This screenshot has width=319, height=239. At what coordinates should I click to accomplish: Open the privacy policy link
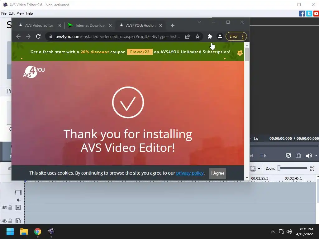point(190,173)
